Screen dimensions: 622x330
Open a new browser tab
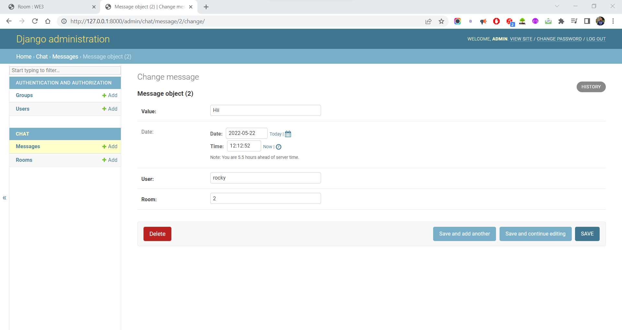tap(206, 7)
